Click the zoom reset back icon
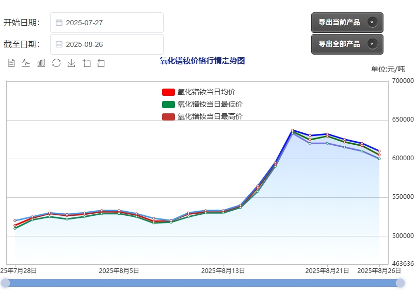The width and height of the screenshot is (416, 290). [101, 63]
